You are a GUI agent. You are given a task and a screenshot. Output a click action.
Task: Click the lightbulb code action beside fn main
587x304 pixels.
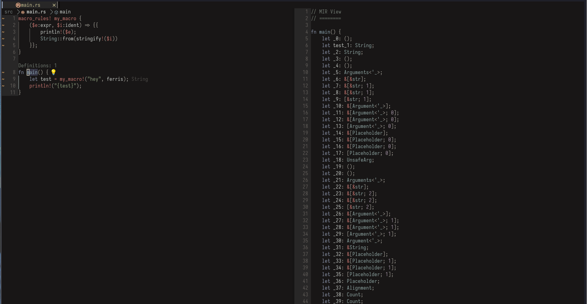53,72
